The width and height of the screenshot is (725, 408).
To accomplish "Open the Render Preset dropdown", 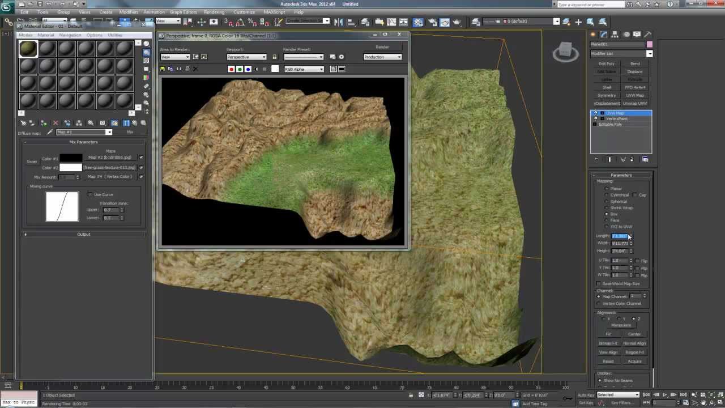I will coord(304,57).
